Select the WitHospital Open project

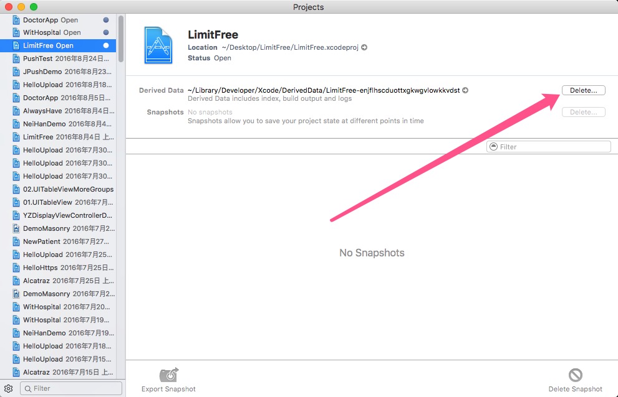tap(58, 32)
